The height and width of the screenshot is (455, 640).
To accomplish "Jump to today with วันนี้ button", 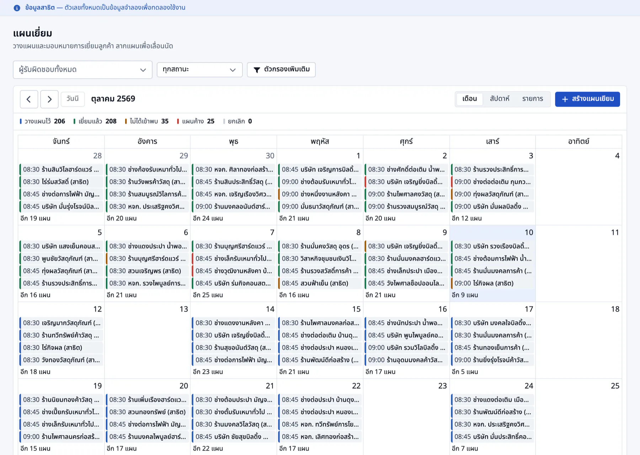I will coord(73,99).
